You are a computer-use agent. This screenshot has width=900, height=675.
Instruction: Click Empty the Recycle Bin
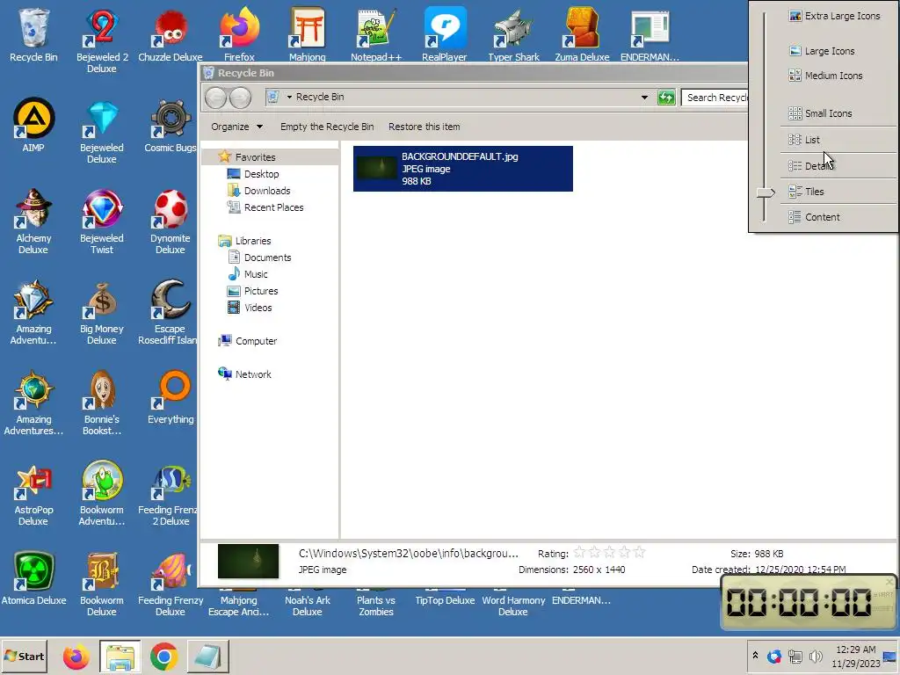[327, 127]
